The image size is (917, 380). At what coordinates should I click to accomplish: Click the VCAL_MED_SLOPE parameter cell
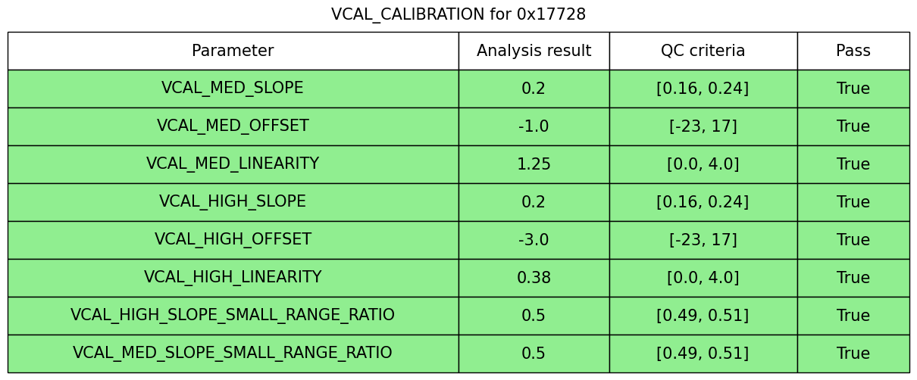233,89
